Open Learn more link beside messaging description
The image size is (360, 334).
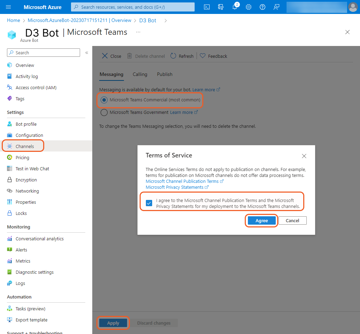pos(206,90)
